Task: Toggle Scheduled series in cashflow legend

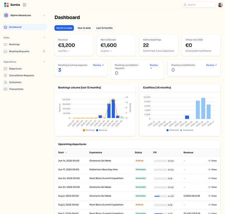Action: pyautogui.click(x=186, y=130)
